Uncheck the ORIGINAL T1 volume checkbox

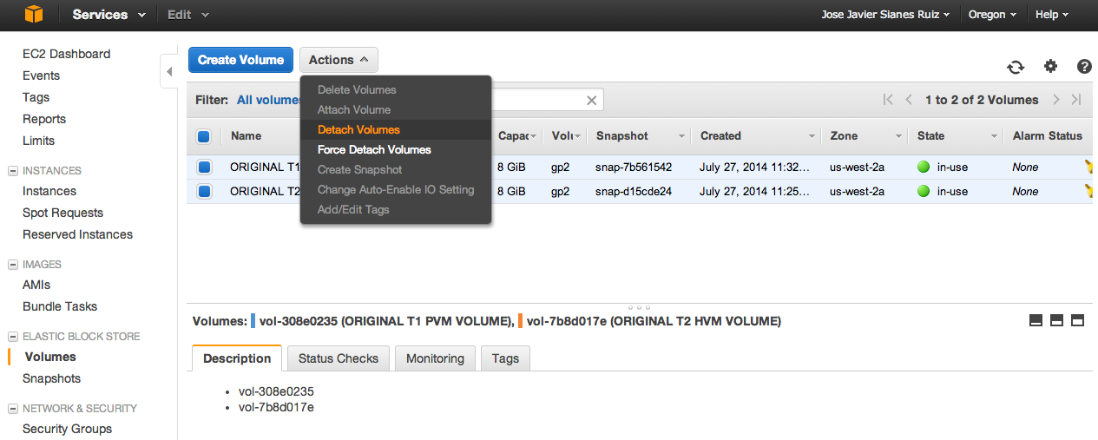coord(204,167)
